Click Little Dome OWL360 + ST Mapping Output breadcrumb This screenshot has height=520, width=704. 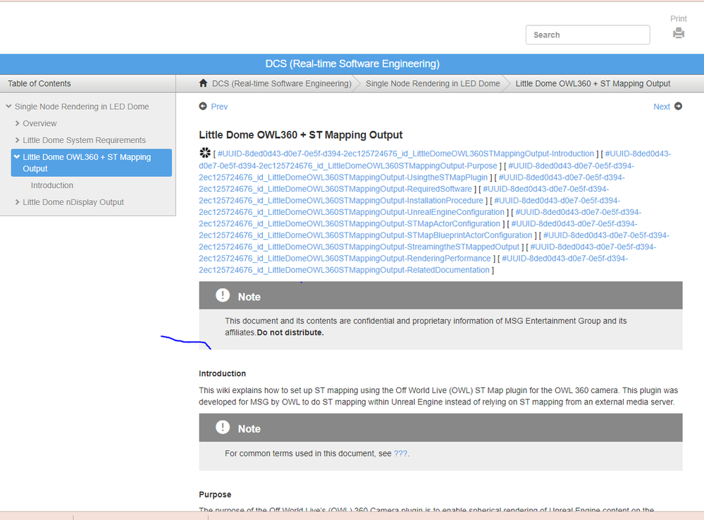593,84
